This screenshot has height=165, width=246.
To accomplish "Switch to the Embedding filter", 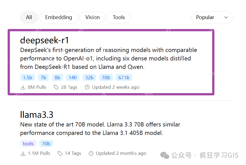I will point(59,17).
